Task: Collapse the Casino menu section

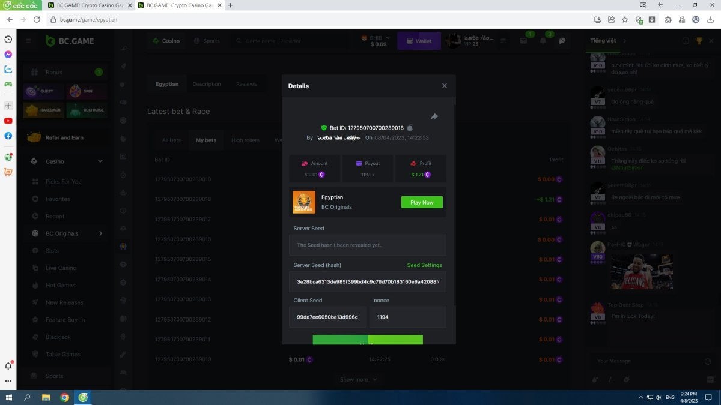Action: pos(100,161)
